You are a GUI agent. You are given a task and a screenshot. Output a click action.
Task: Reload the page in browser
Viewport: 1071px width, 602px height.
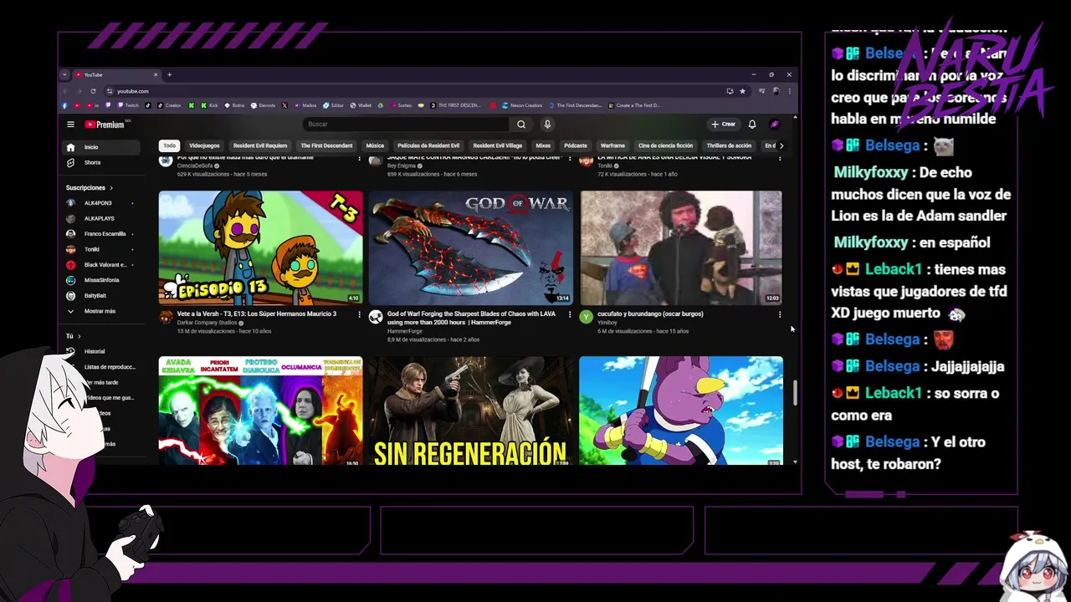(x=93, y=91)
